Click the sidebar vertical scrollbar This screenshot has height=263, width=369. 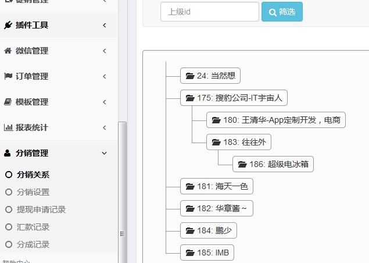122,192
